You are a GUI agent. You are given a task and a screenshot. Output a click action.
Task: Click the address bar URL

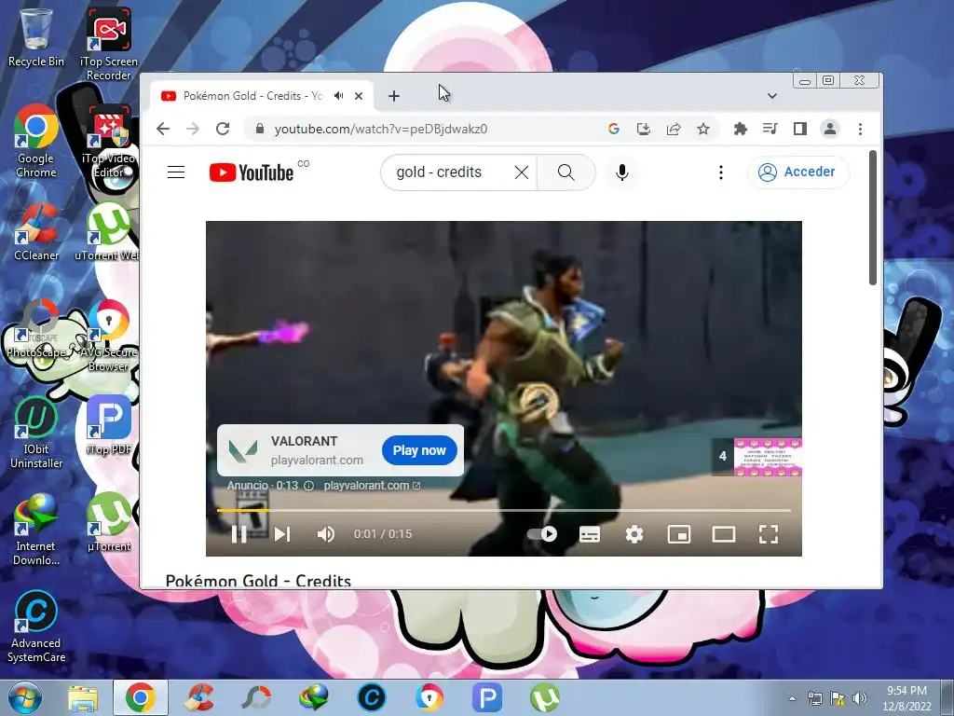tap(381, 129)
